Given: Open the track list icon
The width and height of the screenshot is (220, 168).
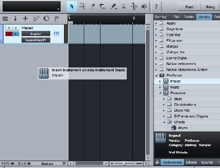Looking at the screenshot, I should [x=5, y=18].
